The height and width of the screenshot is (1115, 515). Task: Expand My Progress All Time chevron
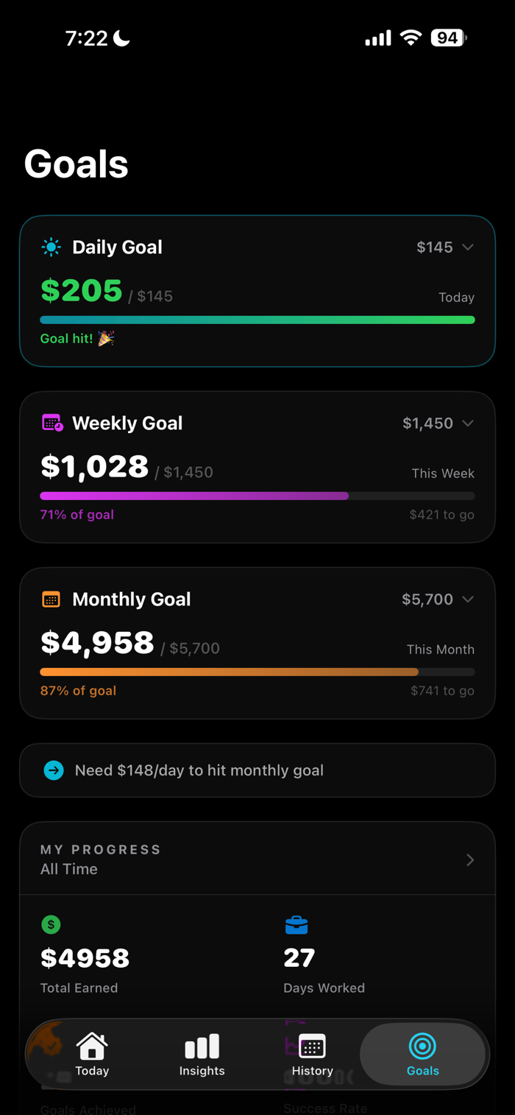coord(470,860)
